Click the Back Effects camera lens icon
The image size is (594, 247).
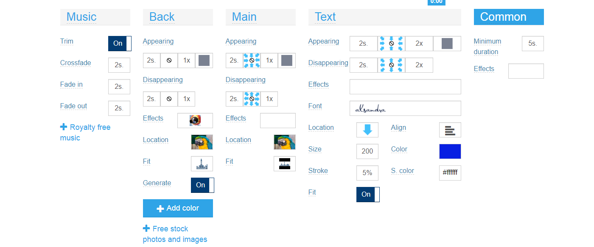195,121
